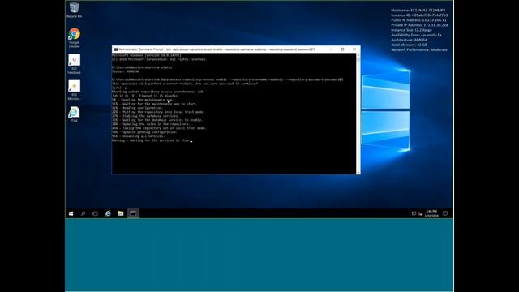
Task: Click the 'Status: RUNNING' output line
Action: [x=126, y=71]
